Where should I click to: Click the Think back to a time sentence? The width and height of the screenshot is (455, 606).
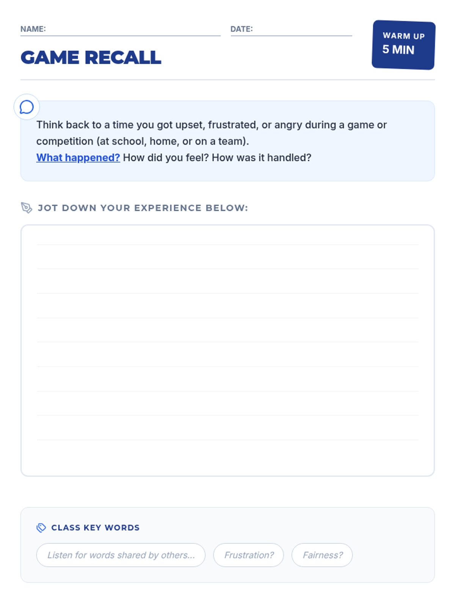click(211, 125)
